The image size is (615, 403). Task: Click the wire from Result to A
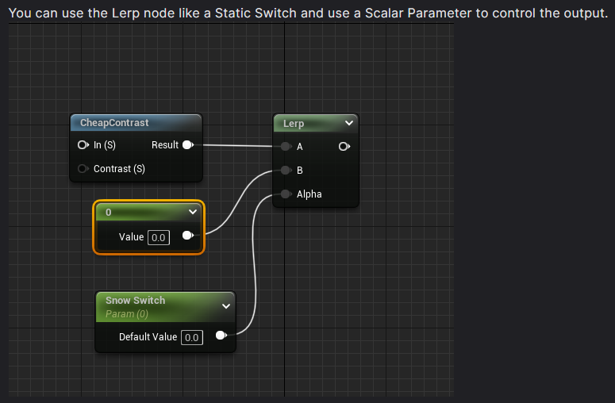[237, 145]
